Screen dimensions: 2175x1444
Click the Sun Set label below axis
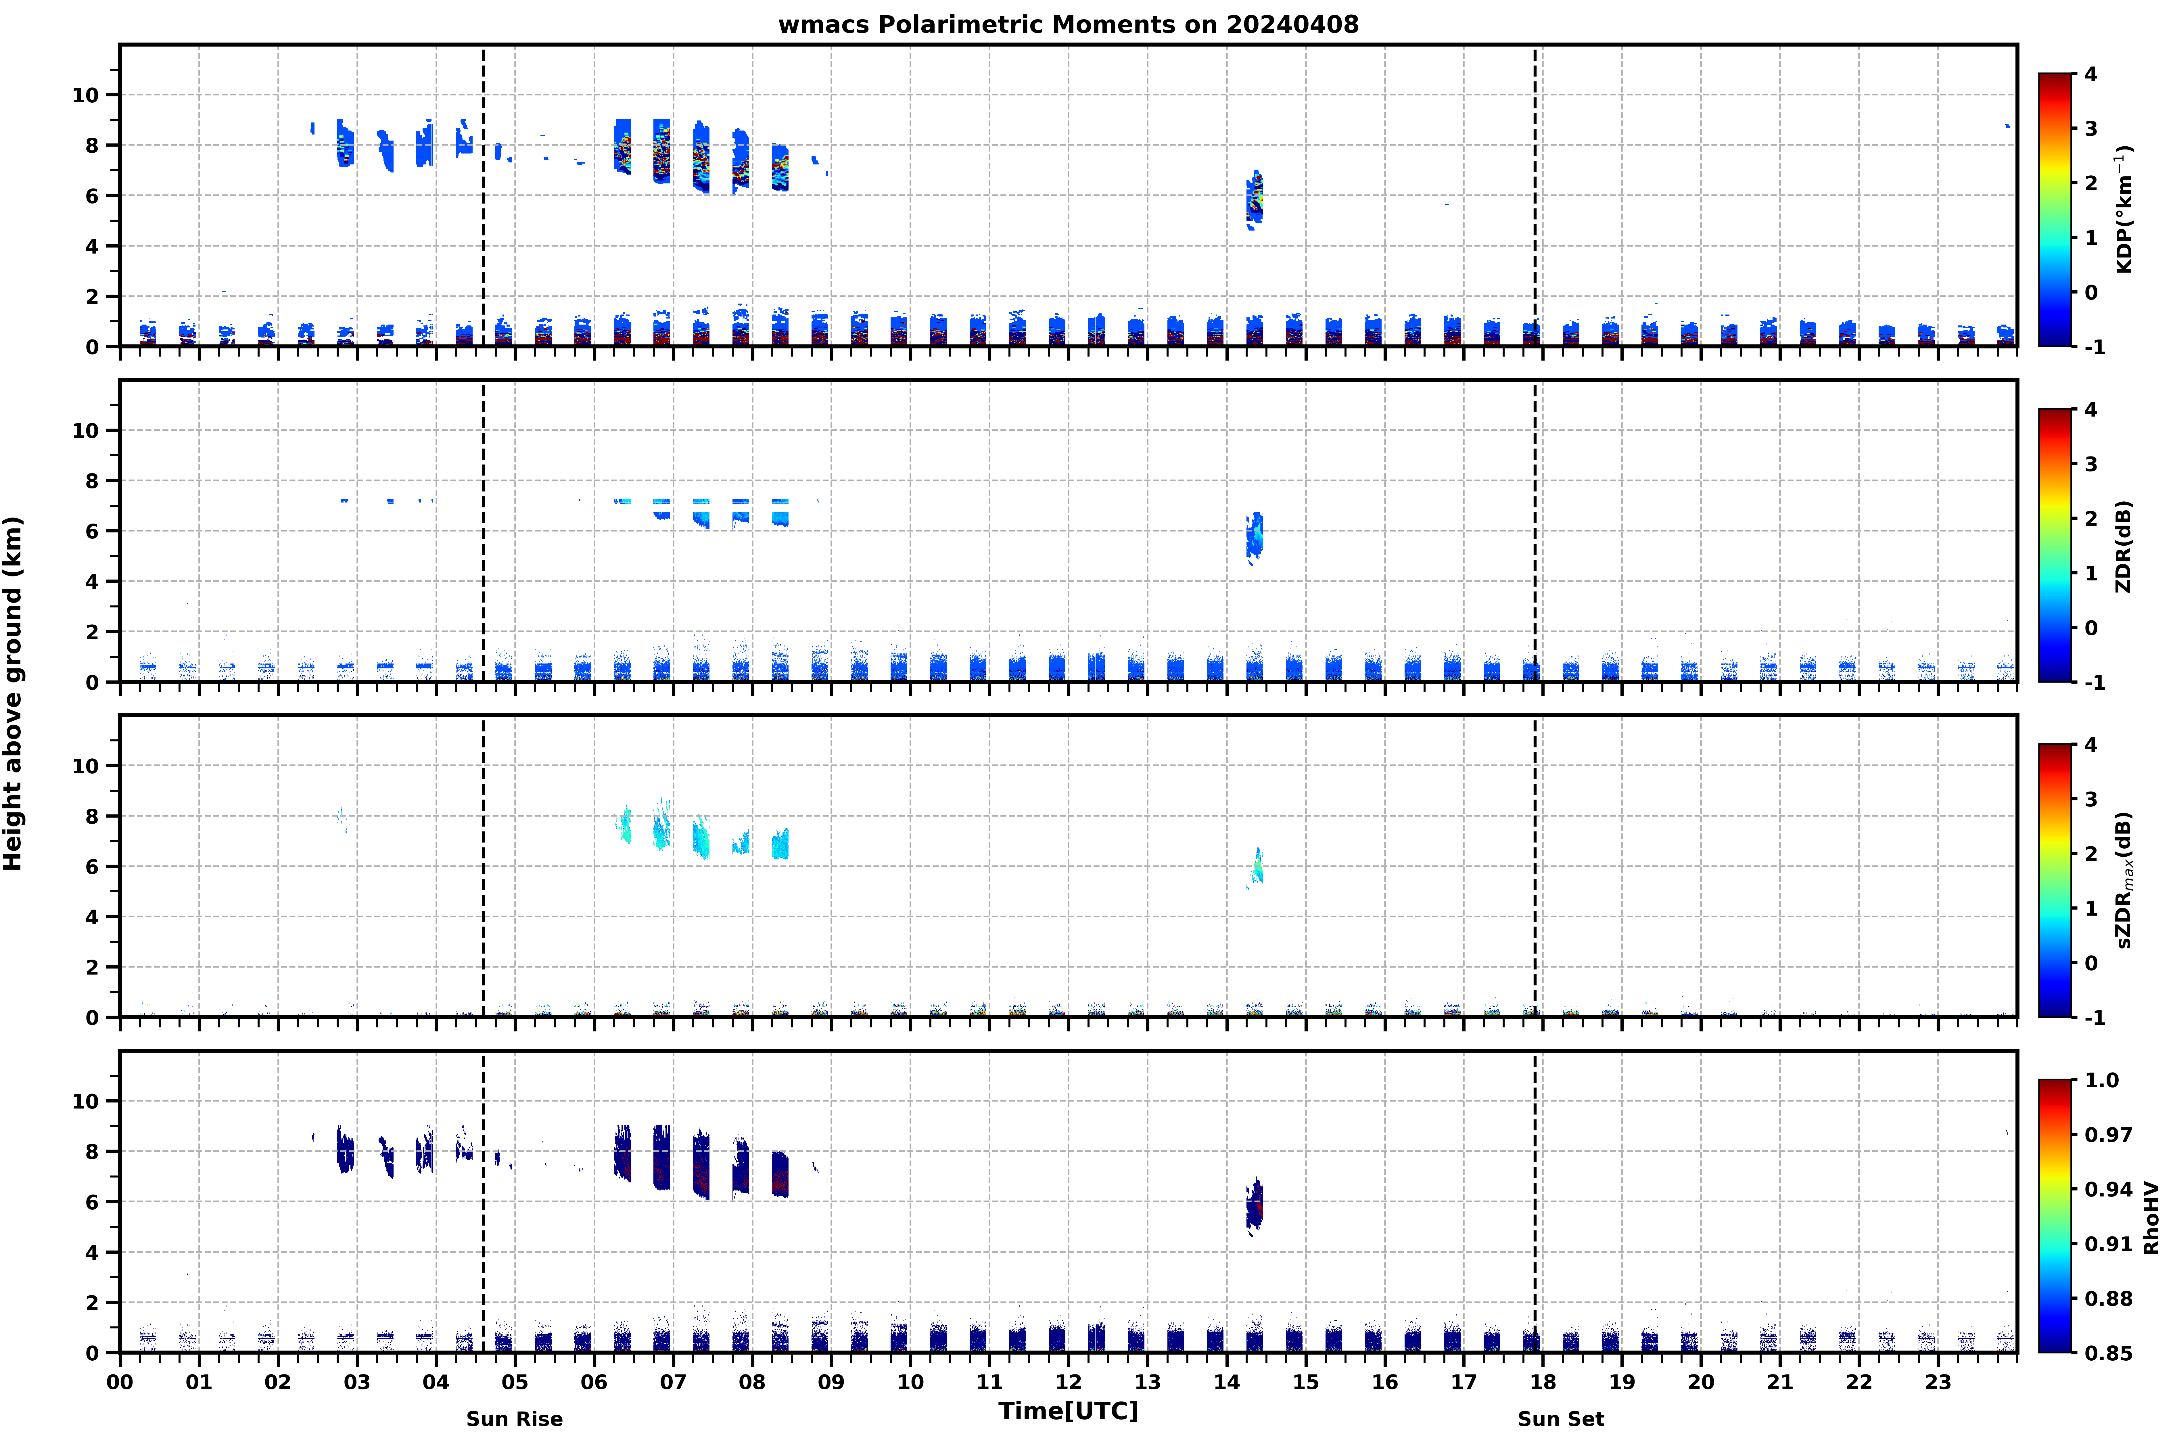tap(1561, 1419)
